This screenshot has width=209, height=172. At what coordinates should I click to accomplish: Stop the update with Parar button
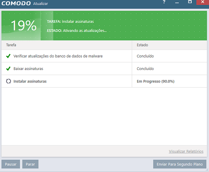click(30, 164)
